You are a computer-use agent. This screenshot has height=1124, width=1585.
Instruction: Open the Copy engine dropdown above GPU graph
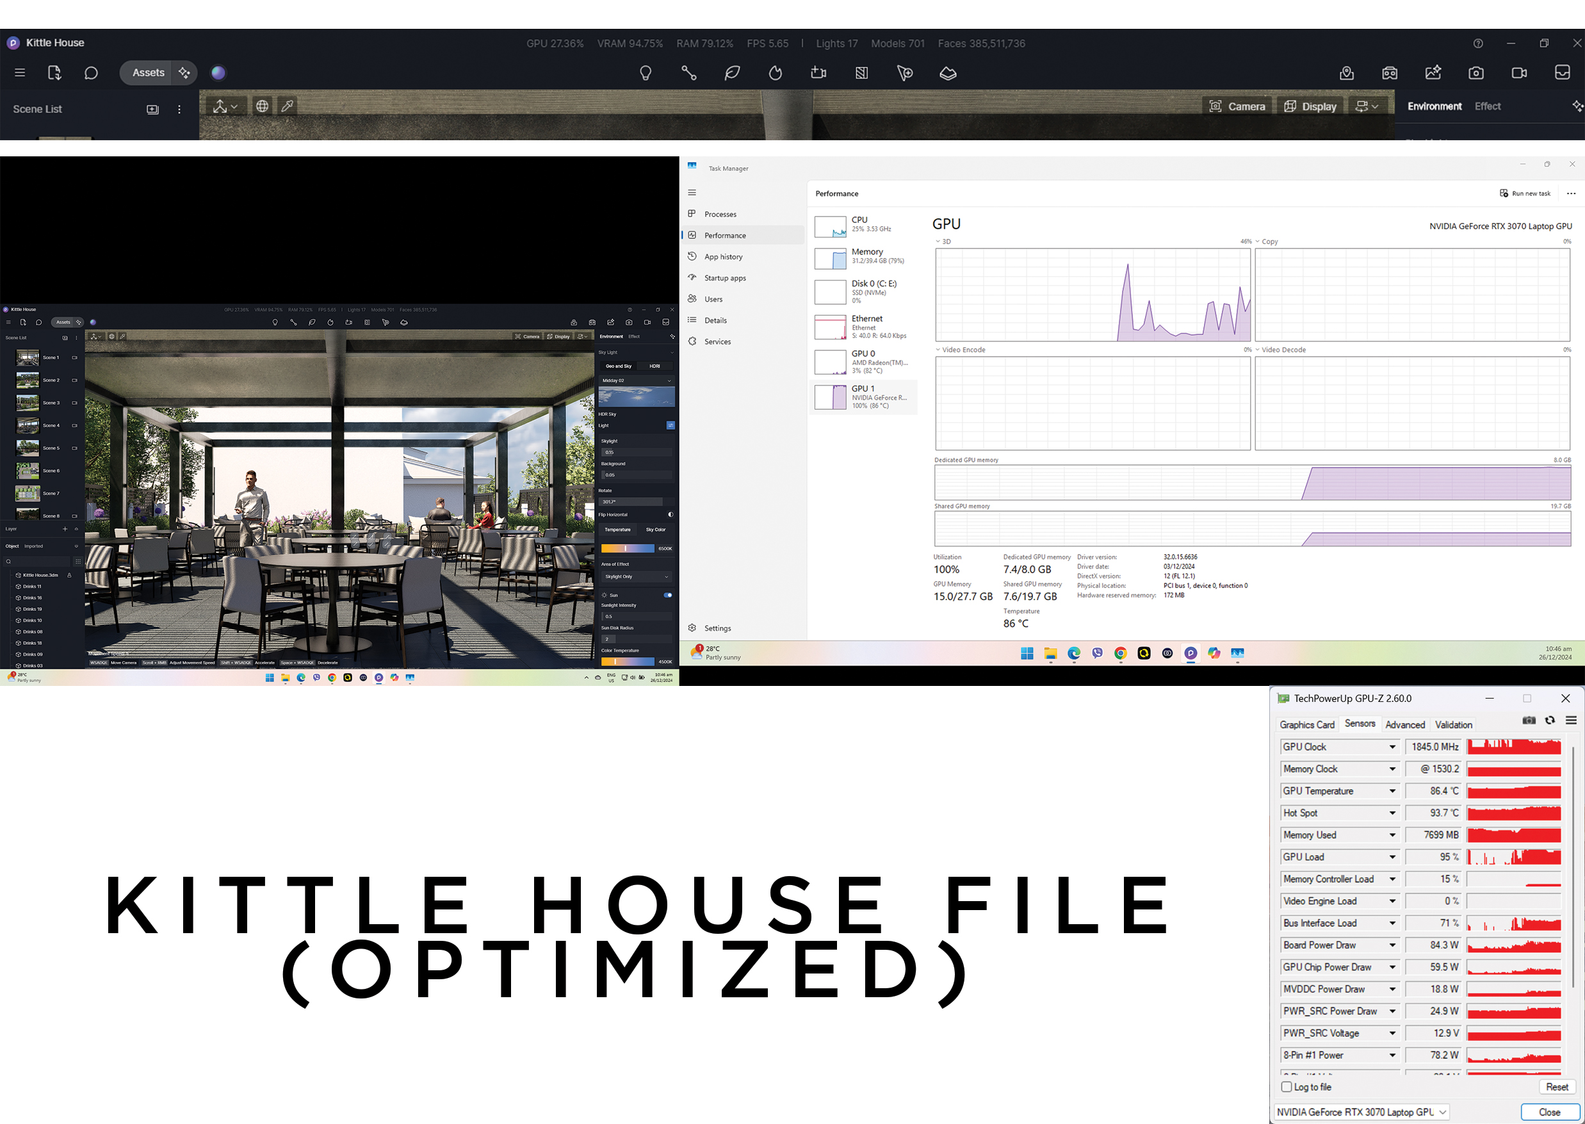(x=1266, y=241)
